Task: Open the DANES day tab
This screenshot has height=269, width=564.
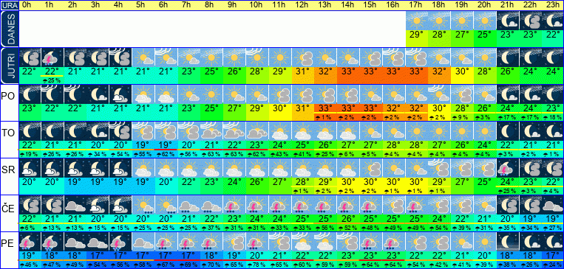Action: coord(9,29)
